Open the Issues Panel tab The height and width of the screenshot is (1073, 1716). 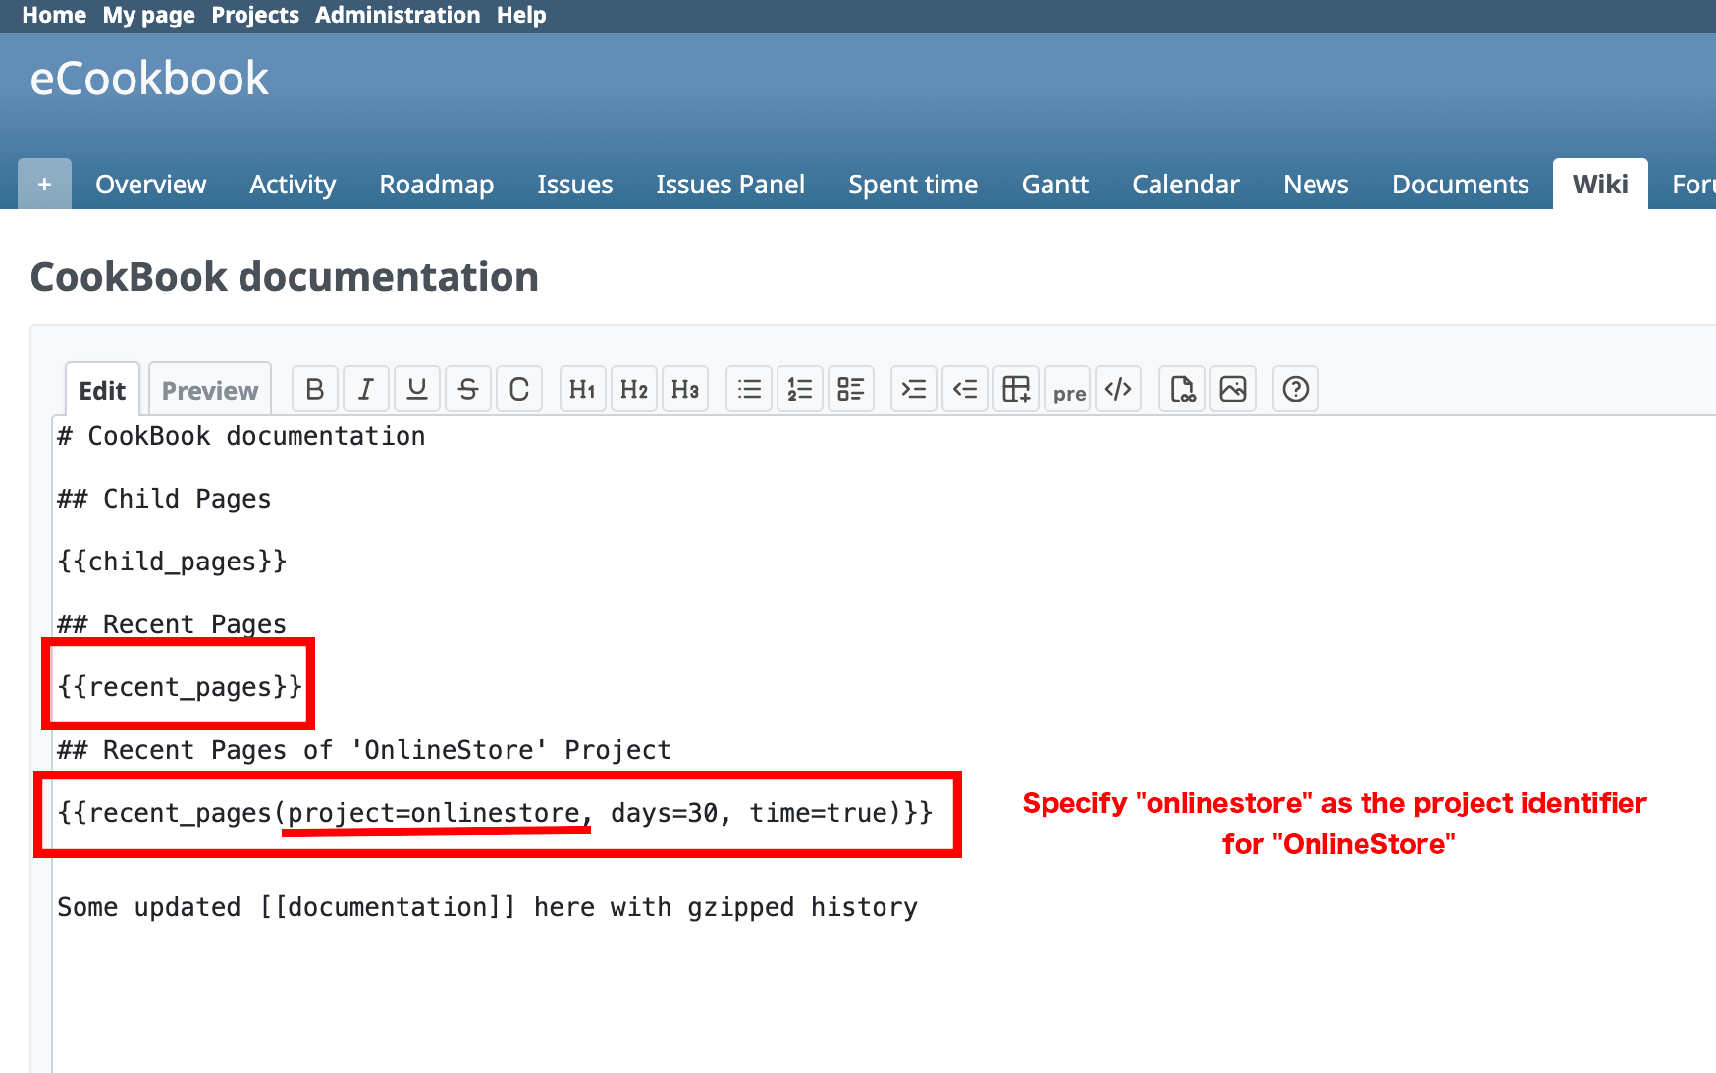(729, 185)
